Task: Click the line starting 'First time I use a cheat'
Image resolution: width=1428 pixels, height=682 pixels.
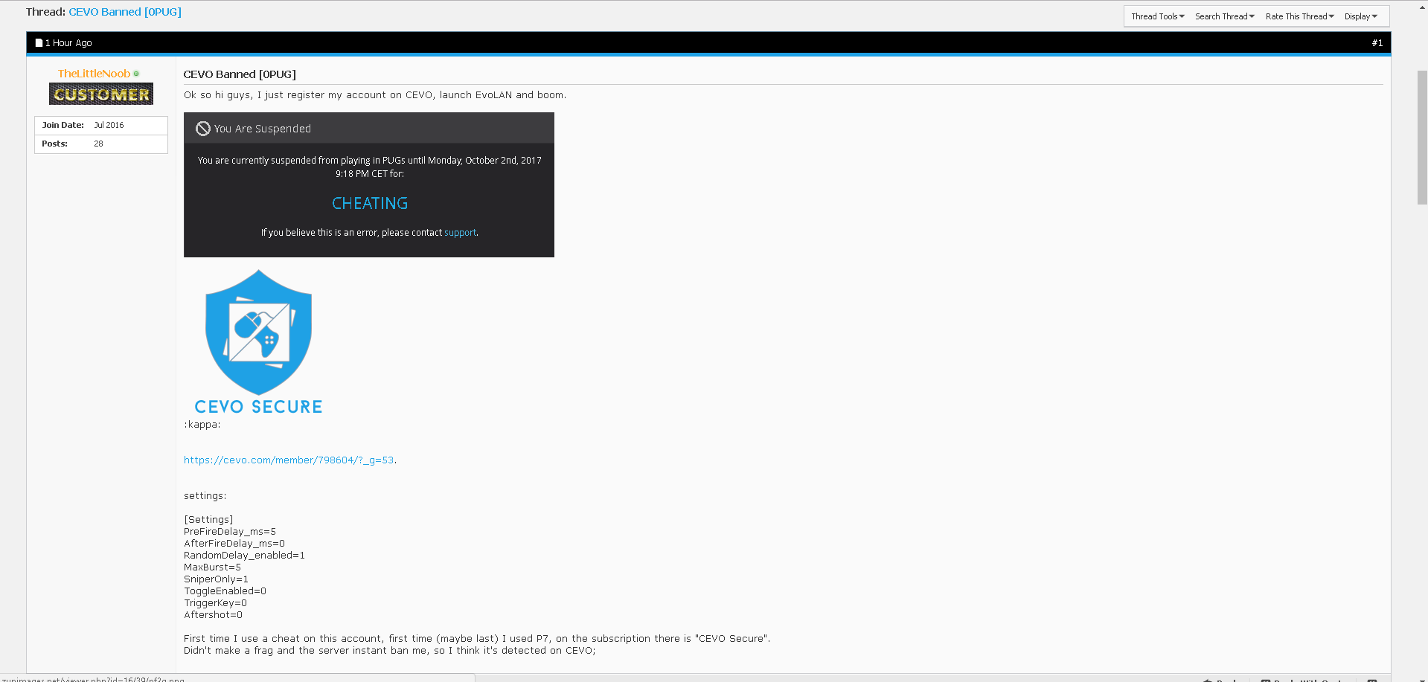Action: pyautogui.click(x=477, y=639)
